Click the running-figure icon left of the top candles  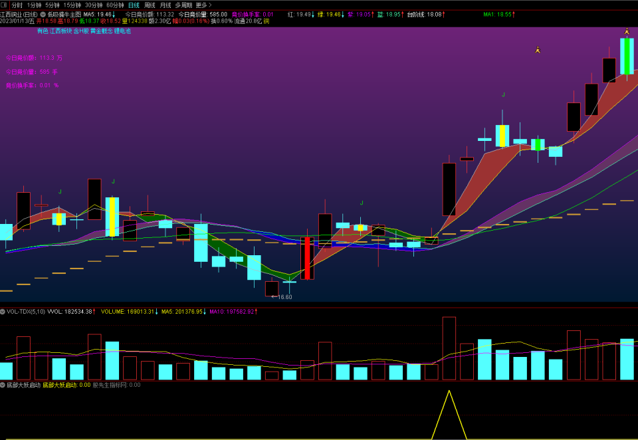pyautogui.click(x=538, y=50)
